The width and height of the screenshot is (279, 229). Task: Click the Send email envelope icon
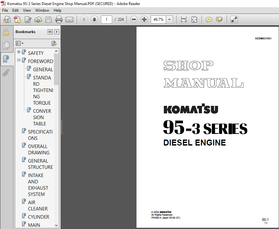tap(69, 20)
